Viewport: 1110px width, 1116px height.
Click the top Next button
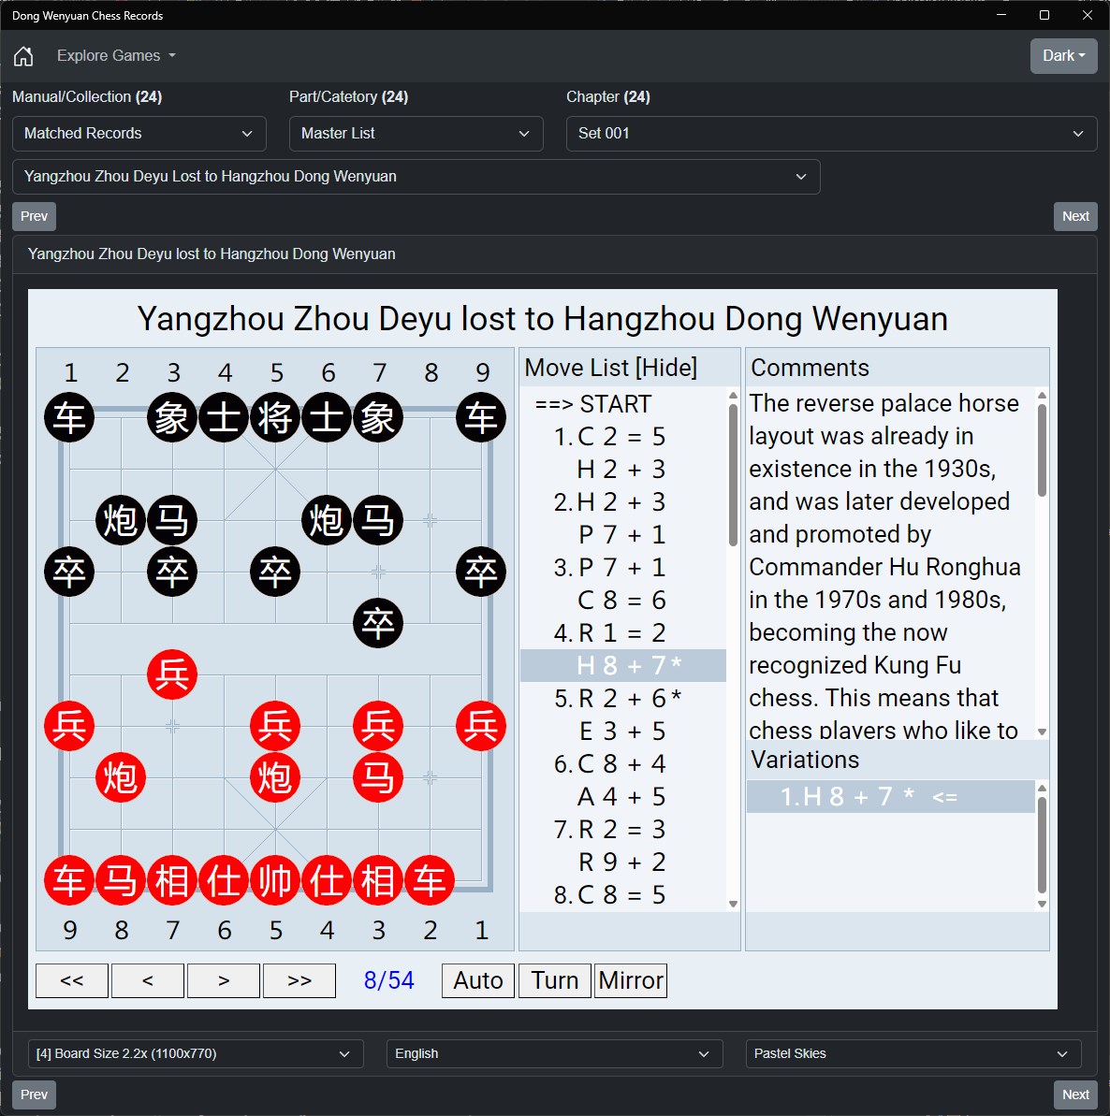point(1075,216)
